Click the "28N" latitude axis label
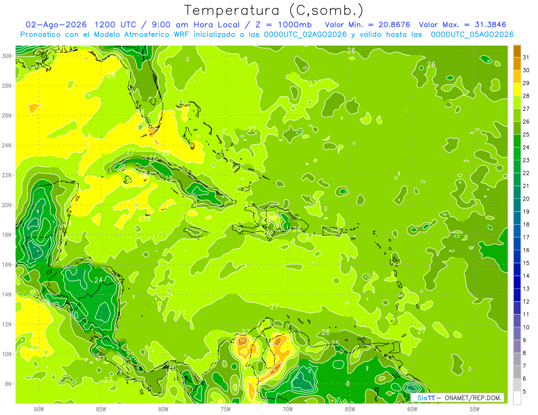 (7, 86)
